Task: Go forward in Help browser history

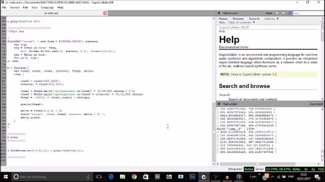Action: [283, 13]
